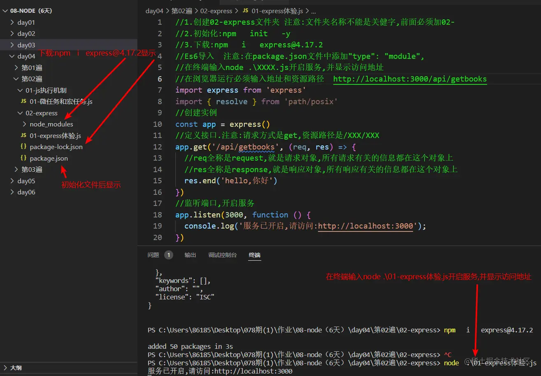541x376 pixels.
Task: Click the trailing ellipsis in the breadcrumb
Action: point(313,12)
